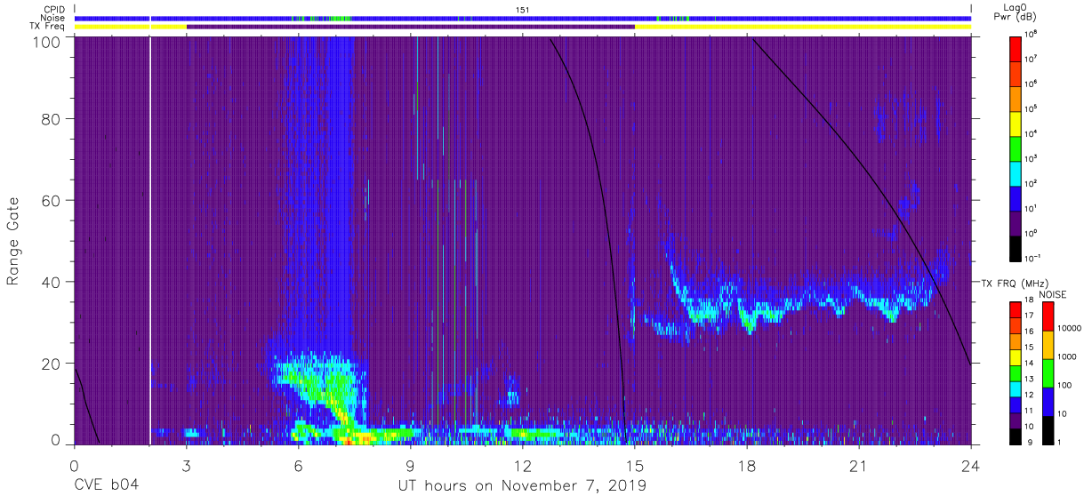Click the Noise row label
The height and width of the screenshot is (504, 1092).
tap(52, 18)
